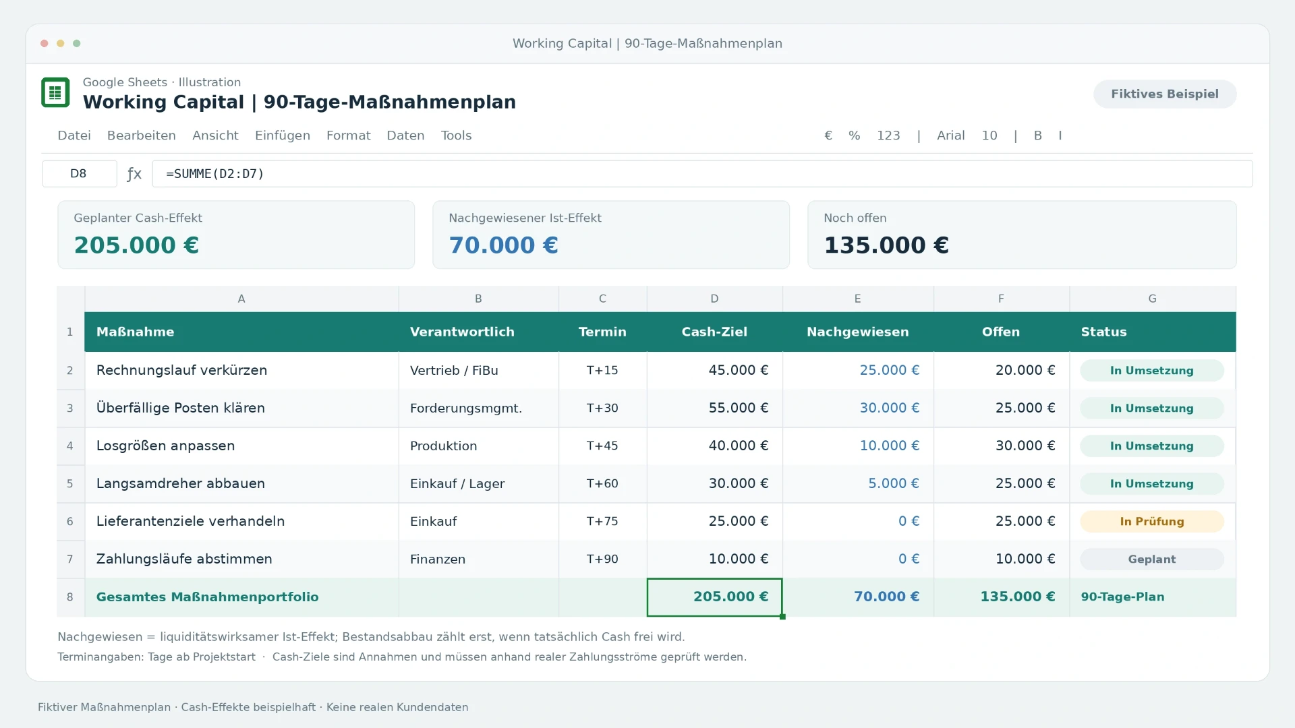Apply euro currency format

pyautogui.click(x=828, y=135)
